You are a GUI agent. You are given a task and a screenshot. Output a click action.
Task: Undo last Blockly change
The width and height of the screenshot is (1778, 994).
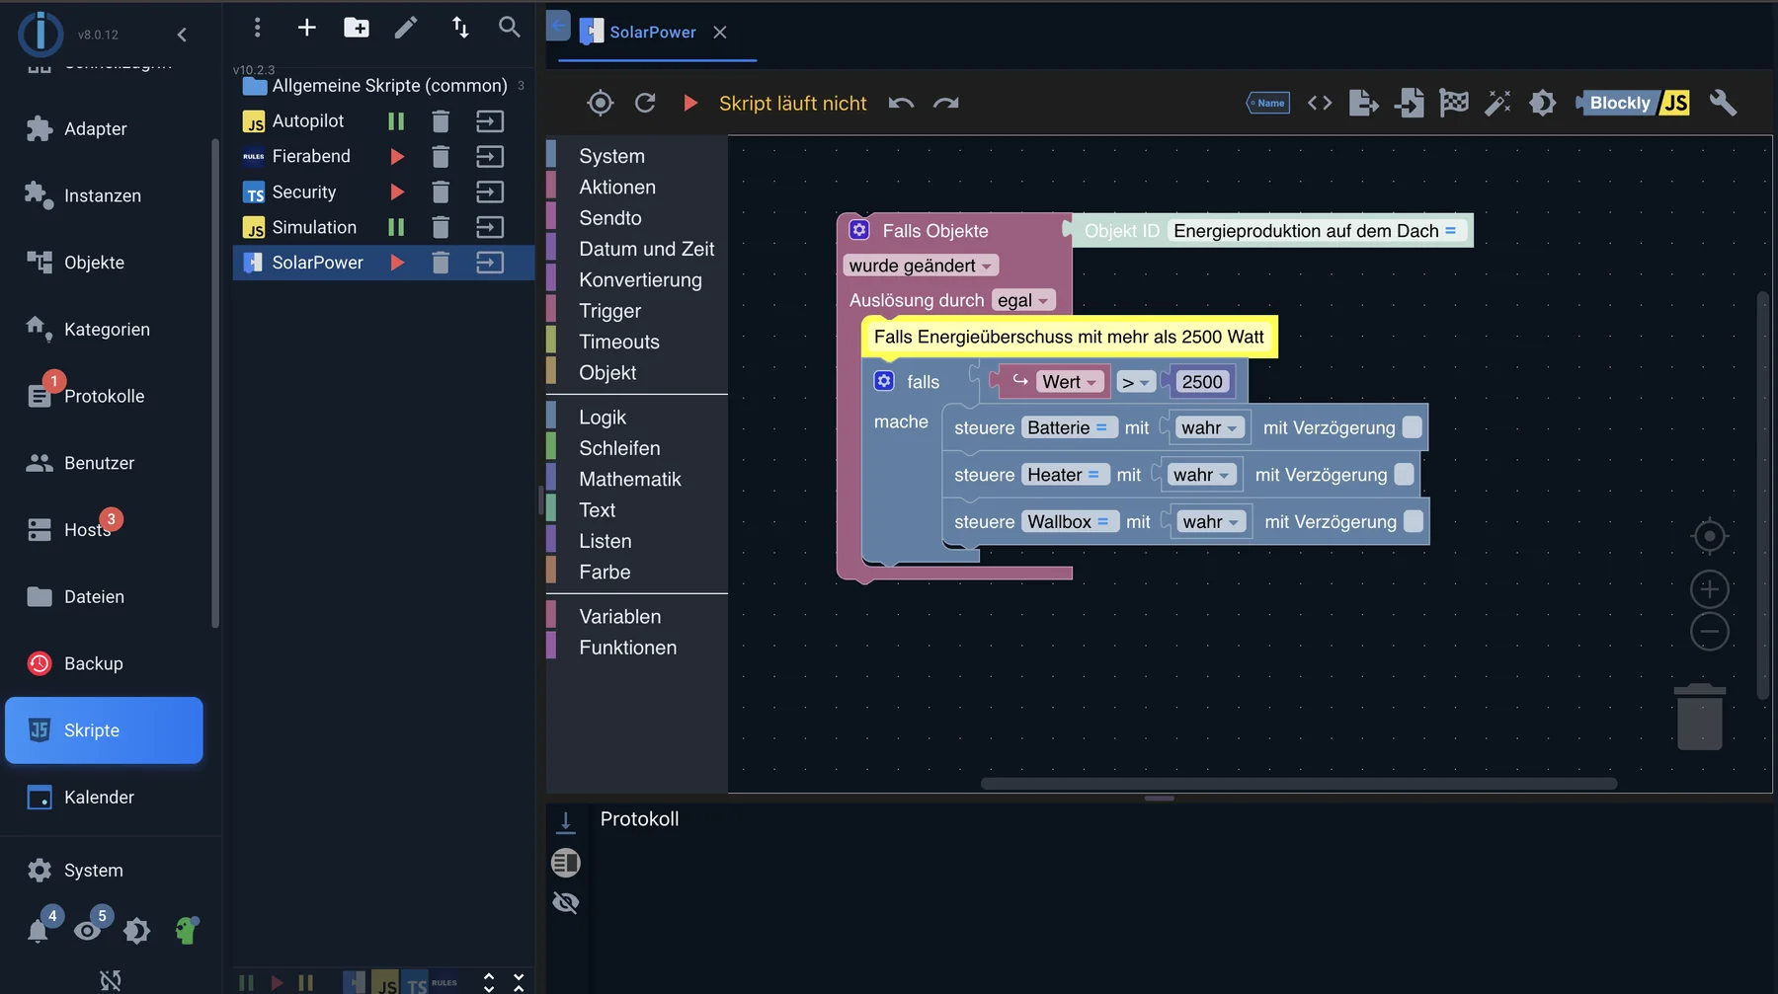[901, 103]
